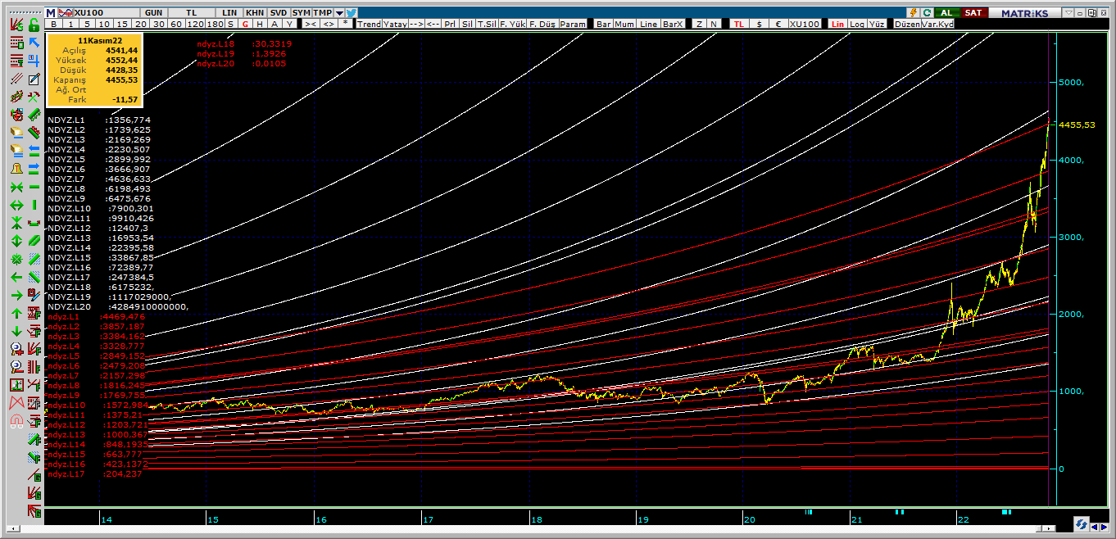Click the blue M Matriks logo icon
This screenshot has height=539, width=1116.
click(50, 13)
